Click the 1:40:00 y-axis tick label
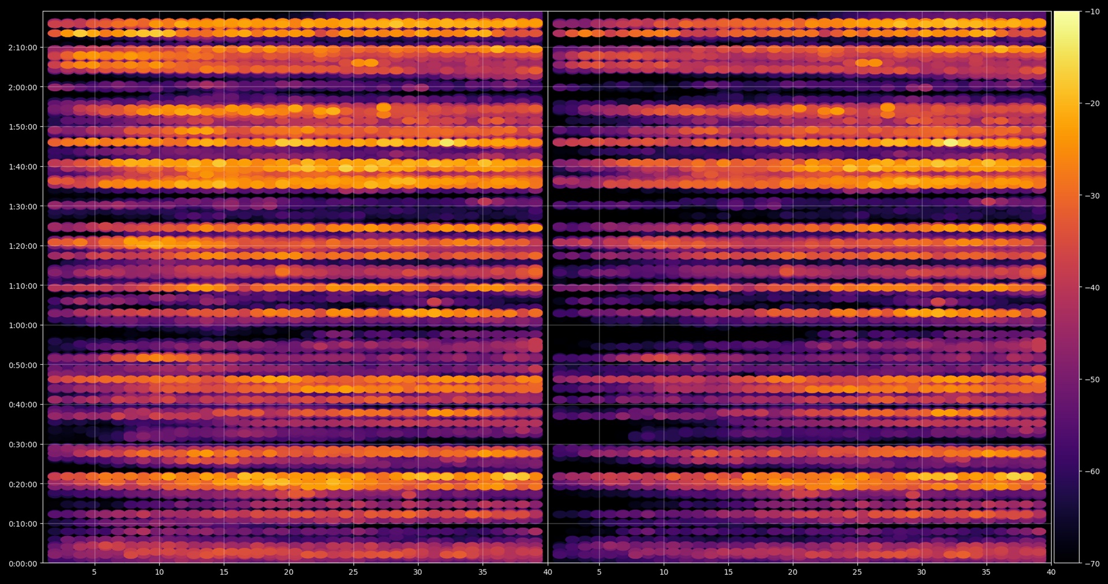The image size is (1108, 584). [23, 167]
